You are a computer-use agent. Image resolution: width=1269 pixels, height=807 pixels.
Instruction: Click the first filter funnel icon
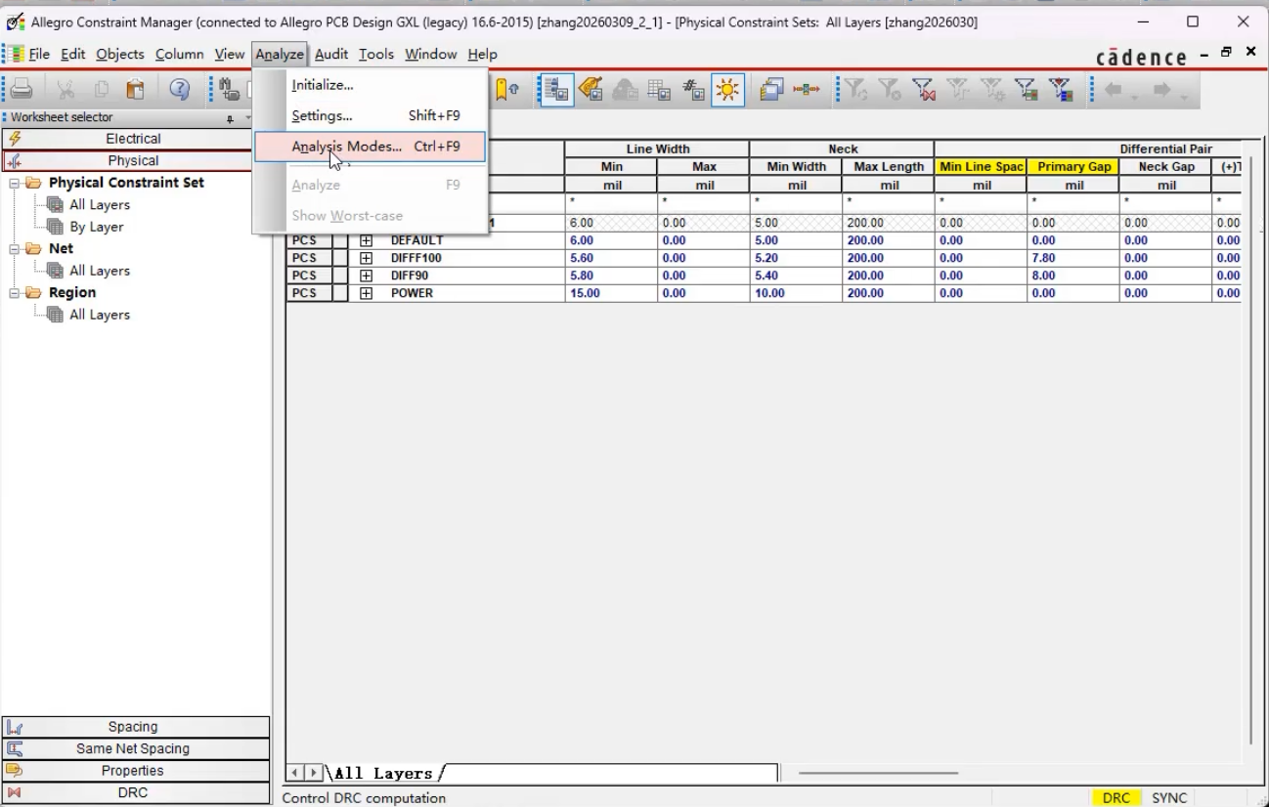coord(855,90)
